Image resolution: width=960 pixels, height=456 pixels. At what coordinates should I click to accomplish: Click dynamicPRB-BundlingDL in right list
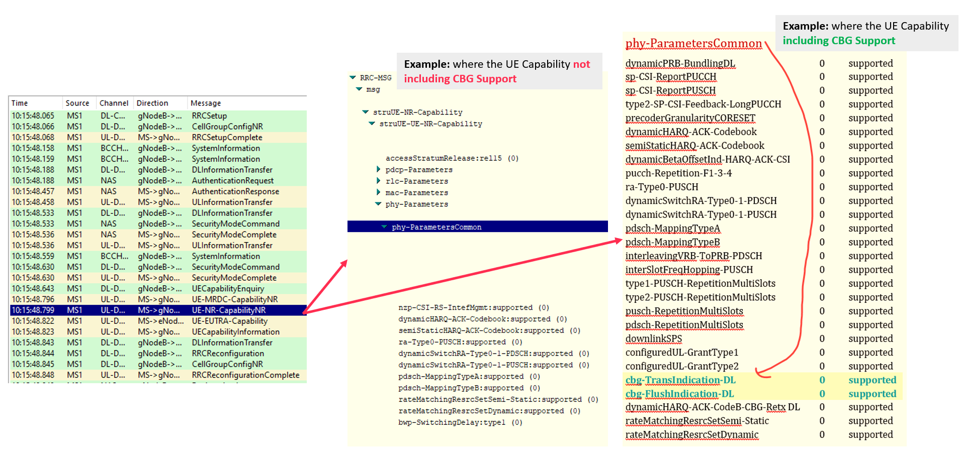[x=680, y=63]
